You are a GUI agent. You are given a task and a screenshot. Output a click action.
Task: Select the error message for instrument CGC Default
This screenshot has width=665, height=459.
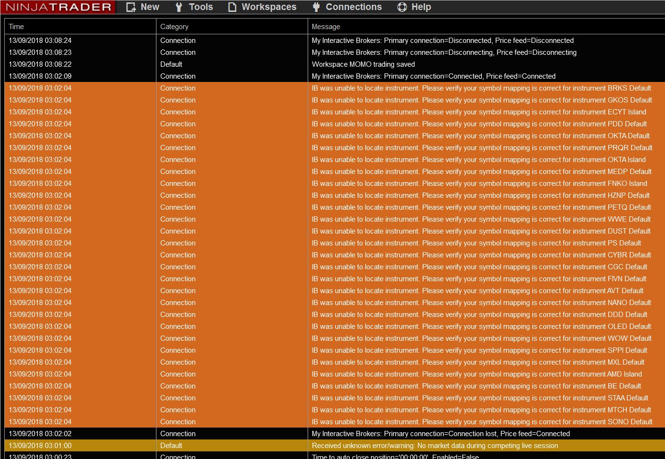[x=479, y=267]
